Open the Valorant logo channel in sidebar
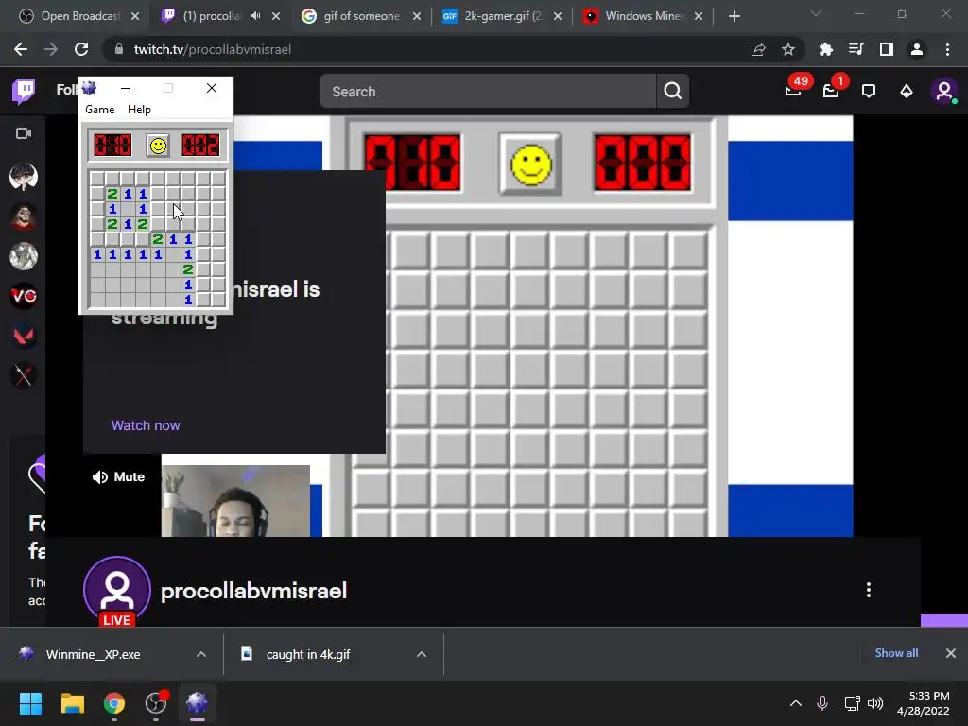968x726 pixels. [24, 337]
